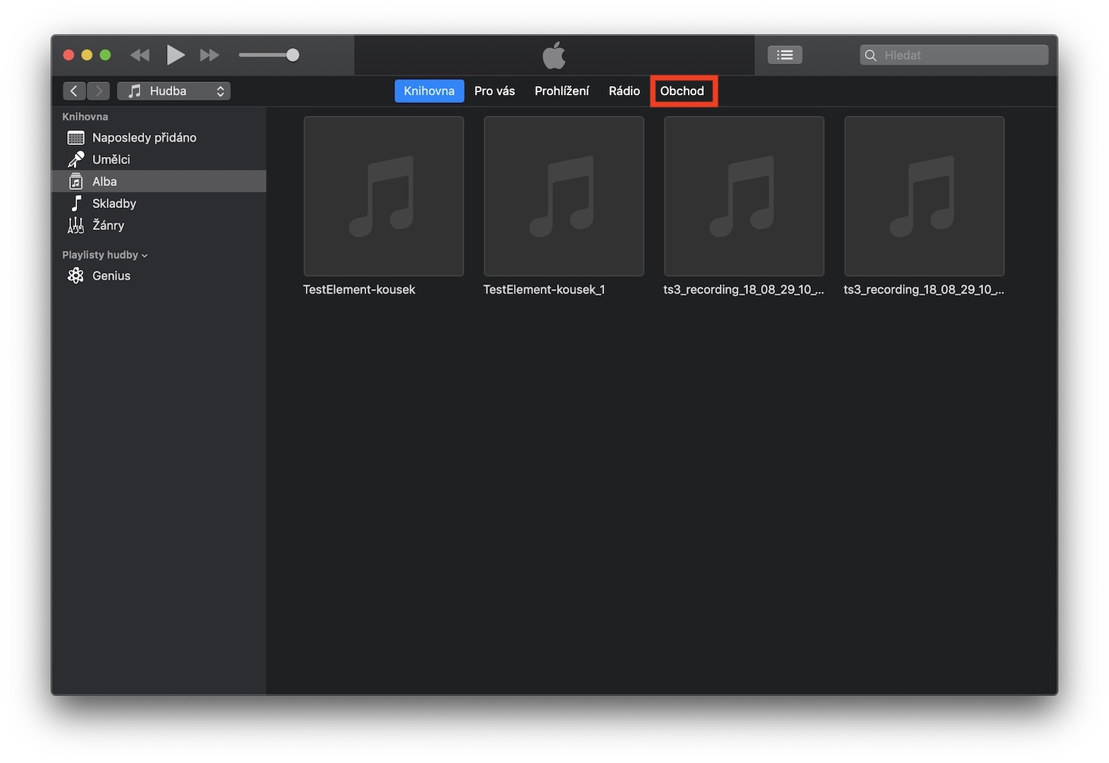Minimize the window with the yellow button

pos(87,55)
